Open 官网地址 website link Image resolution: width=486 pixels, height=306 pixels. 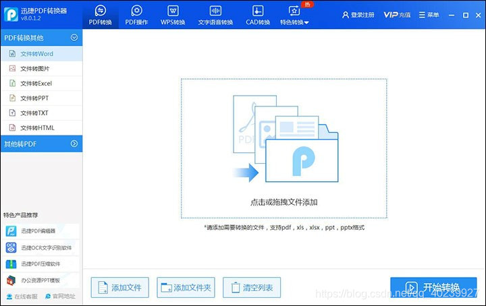[60, 297]
